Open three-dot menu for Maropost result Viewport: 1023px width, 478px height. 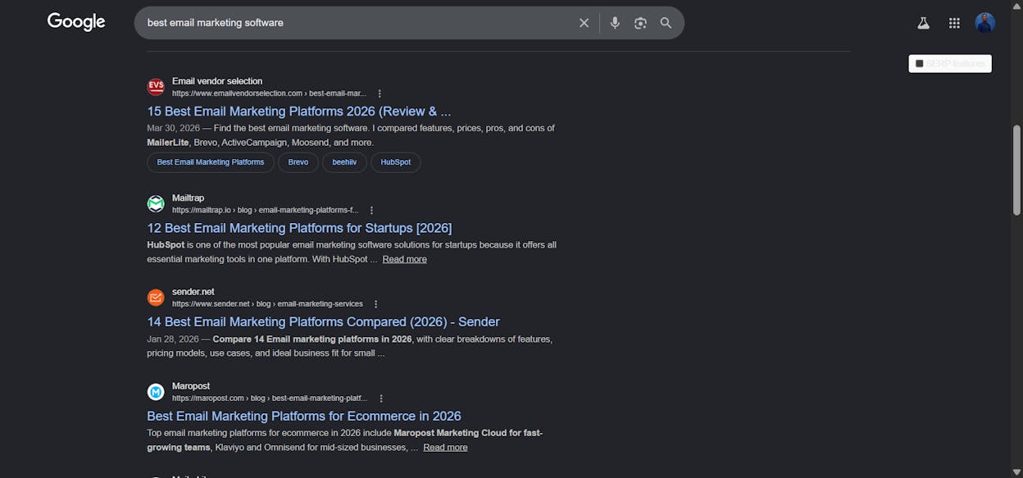(x=380, y=398)
